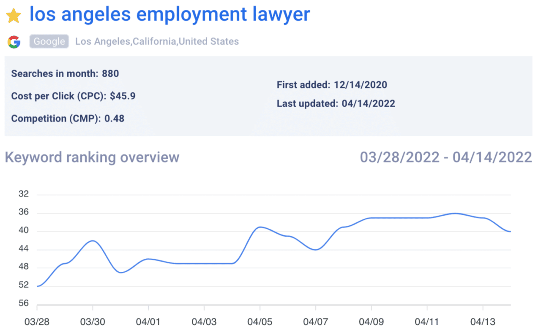Click the 04/05 x-axis date label

click(x=260, y=321)
